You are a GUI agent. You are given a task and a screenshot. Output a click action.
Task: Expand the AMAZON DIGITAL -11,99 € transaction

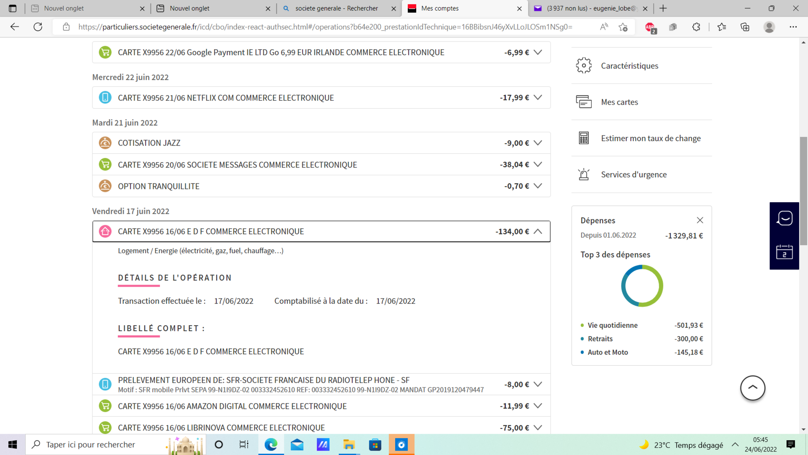tap(538, 406)
